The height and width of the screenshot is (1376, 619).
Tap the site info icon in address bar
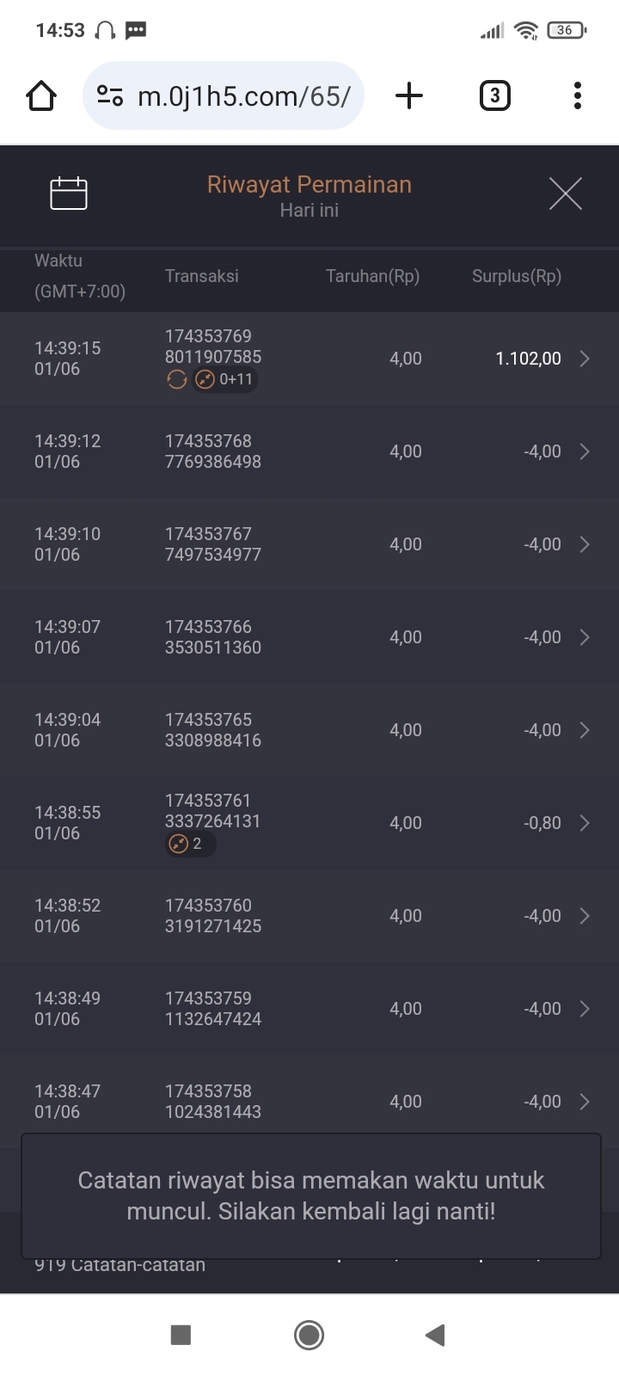(x=110, y=95)
